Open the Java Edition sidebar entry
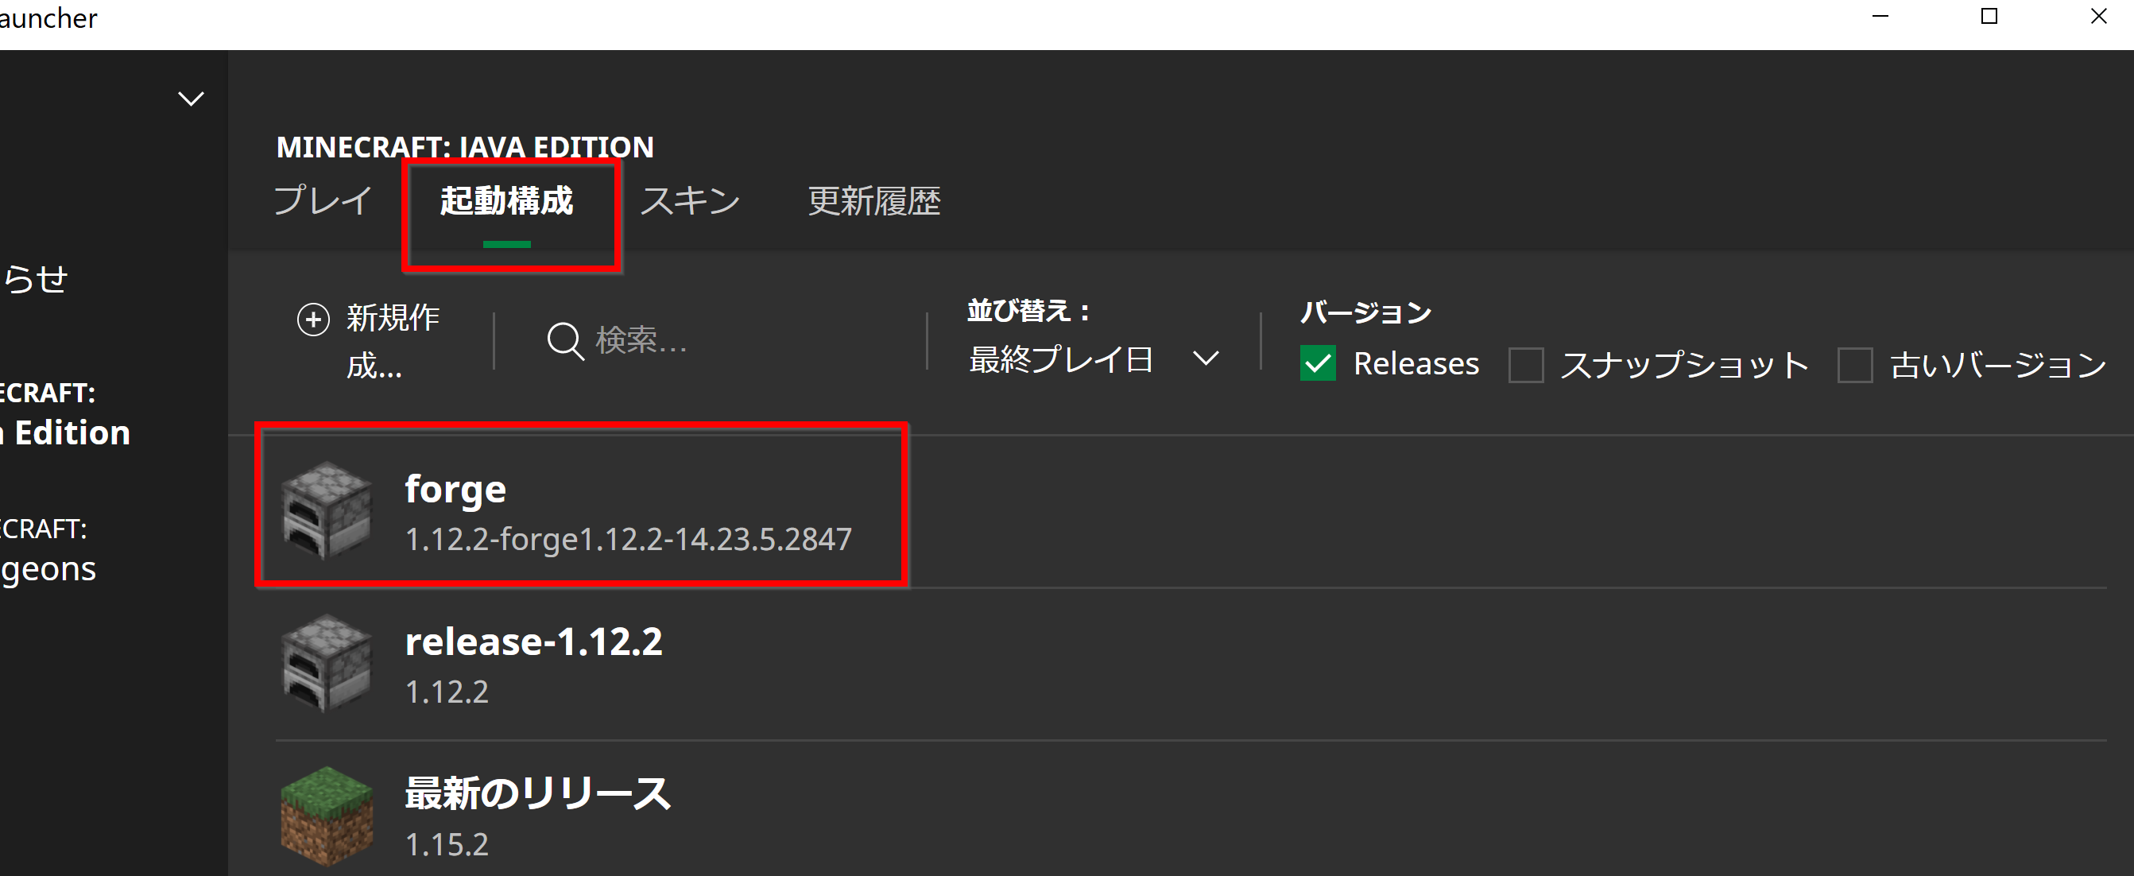Viewport: 2134px width, 876px height. pos(64,413)
